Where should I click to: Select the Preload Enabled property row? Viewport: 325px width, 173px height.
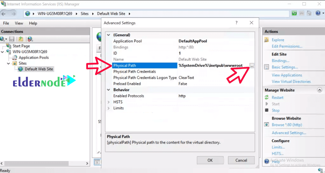180,84
